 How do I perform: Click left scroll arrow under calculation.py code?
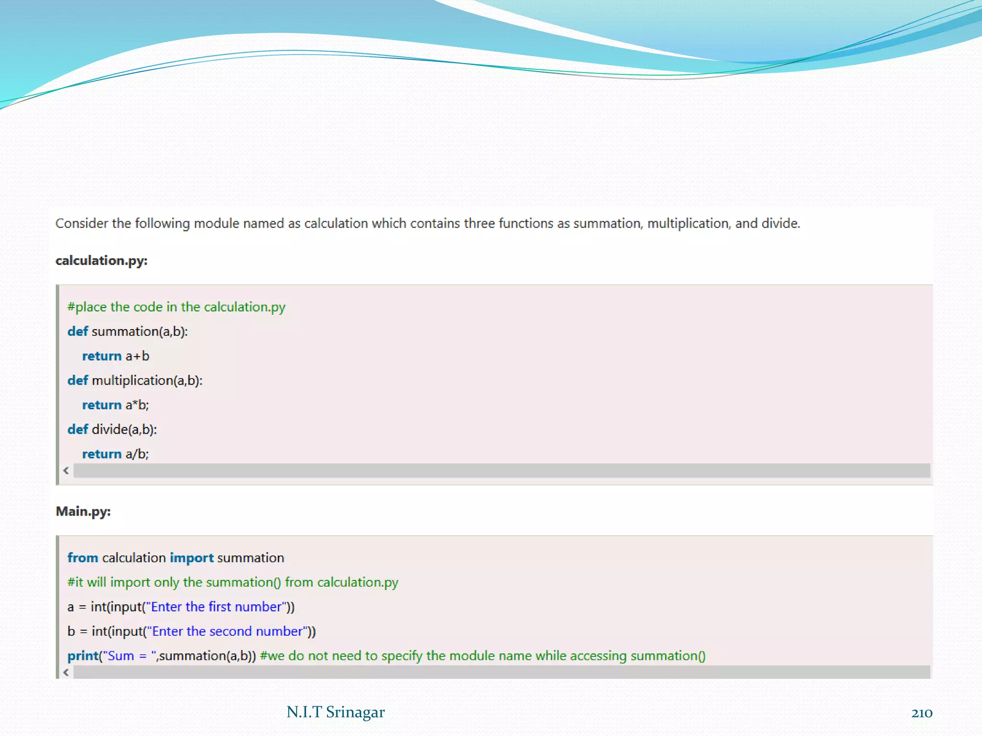click(x=66, y=471)
